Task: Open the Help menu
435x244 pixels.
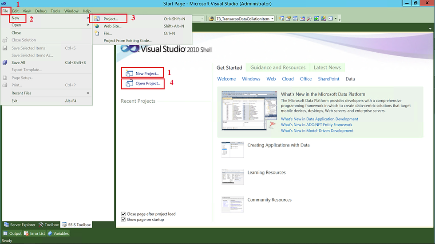Action: point(87,11)
